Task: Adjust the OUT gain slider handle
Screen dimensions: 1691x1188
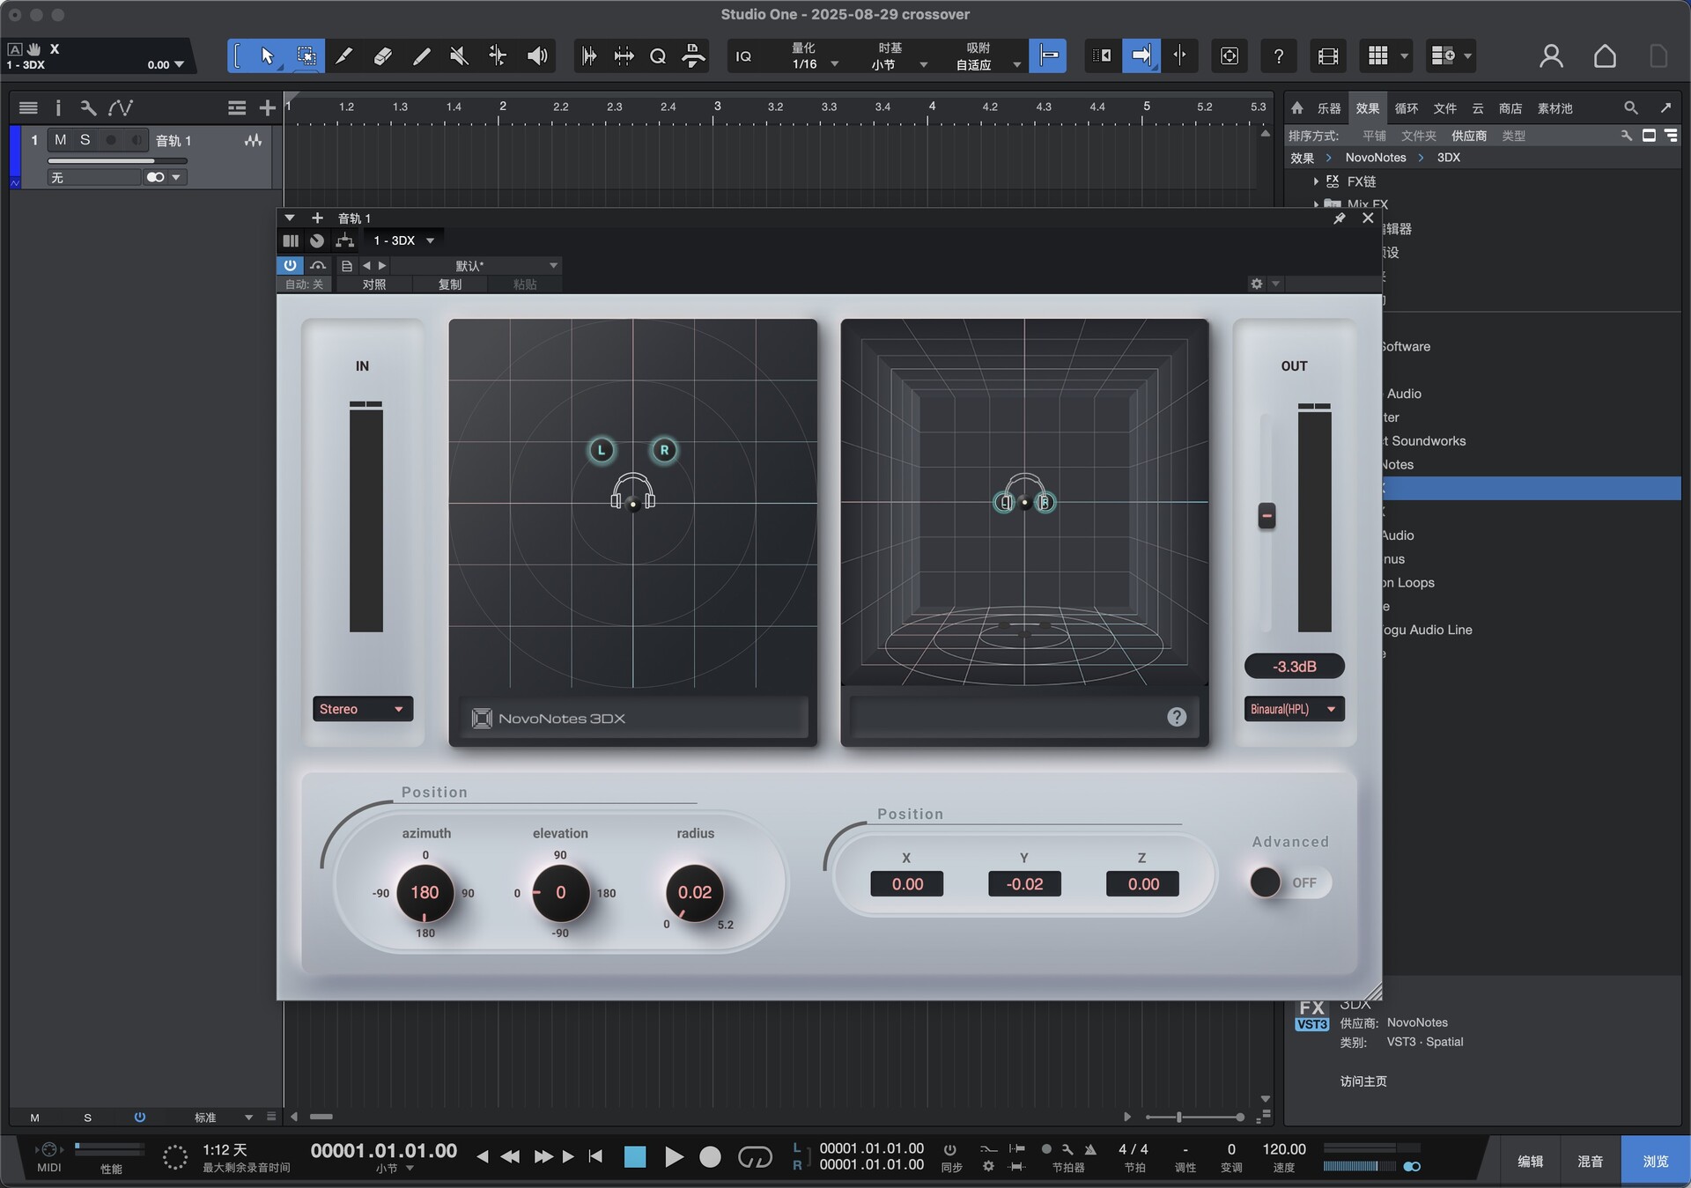Action: tap(1266, 515)
